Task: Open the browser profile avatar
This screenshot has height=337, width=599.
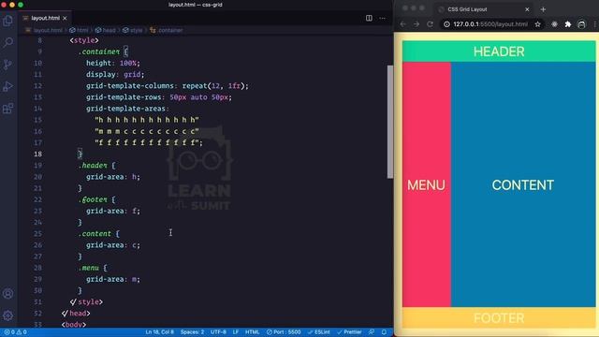Action: [x=581, y=24]
